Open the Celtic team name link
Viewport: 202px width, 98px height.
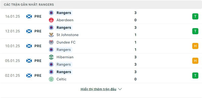tap(61, 79)
